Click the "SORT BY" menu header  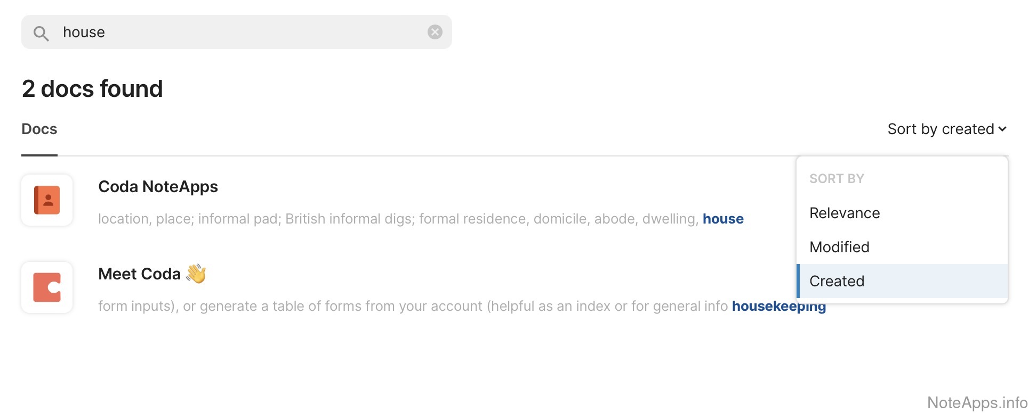point(837,179)
